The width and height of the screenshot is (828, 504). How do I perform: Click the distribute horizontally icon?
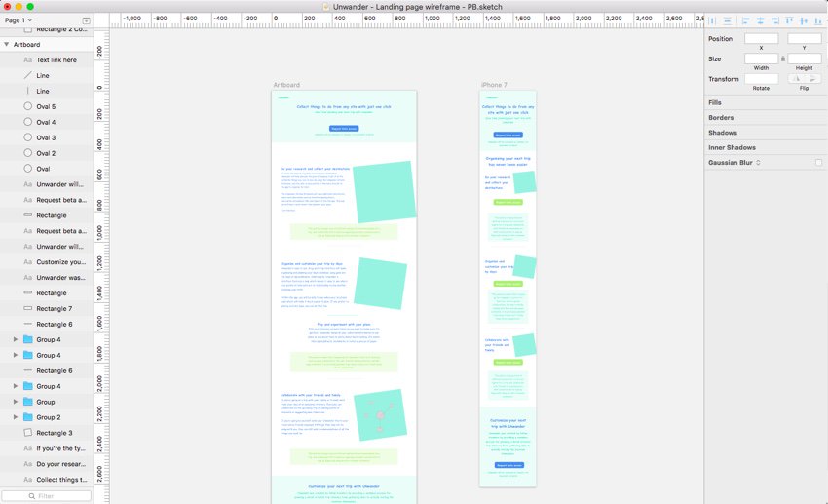712,21
